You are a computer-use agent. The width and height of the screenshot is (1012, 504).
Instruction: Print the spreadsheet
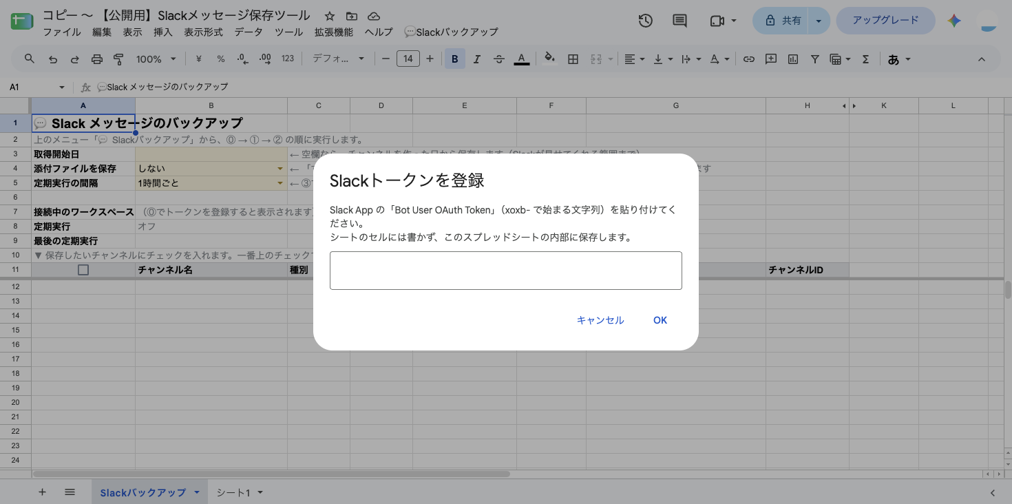pyautogui.click(x=96, y=59)
